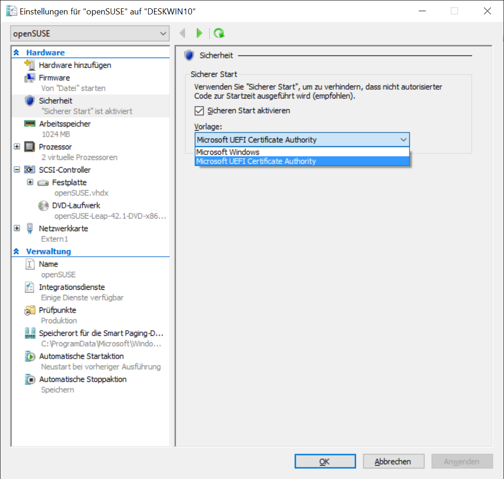Image resolution: width=504 pixels, height=479 pixels.
Task: Click the openSUSE.vhdx text
Action: coord(82,193)
